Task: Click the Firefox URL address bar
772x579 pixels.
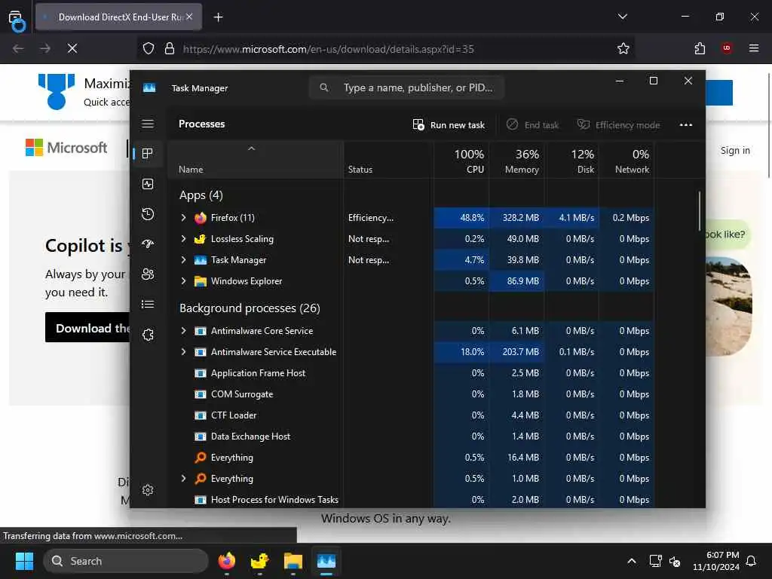Action: click(387, 49)
